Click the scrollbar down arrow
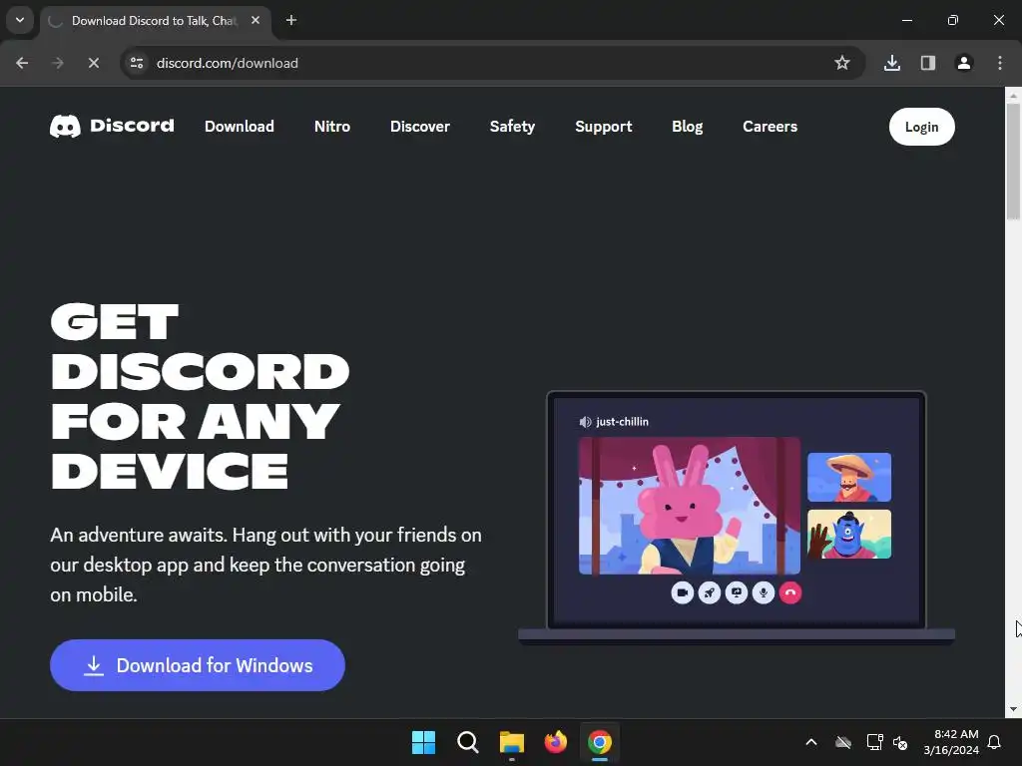This screenshot has height=766, width=1022. click(1013, 709)
